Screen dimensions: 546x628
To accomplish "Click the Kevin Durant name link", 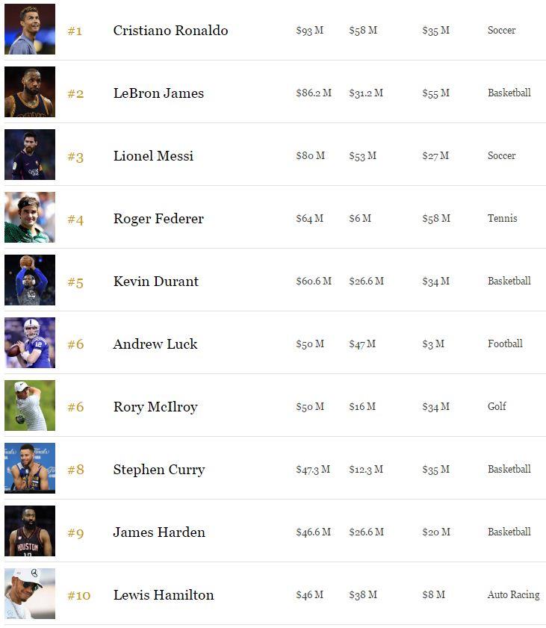I will (x=155, y=282).
